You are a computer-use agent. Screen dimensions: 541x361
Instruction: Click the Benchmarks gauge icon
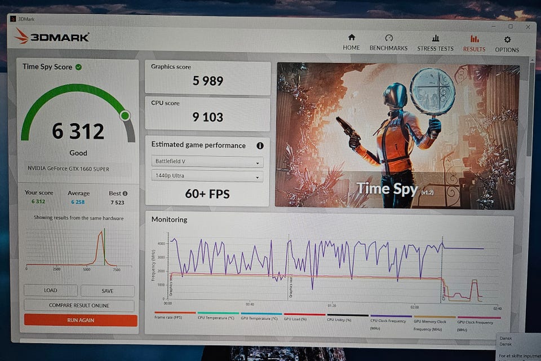[x=389, y=38]
